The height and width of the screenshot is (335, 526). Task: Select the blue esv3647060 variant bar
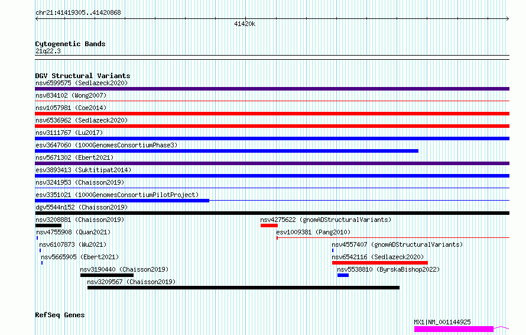pos(227,151)
